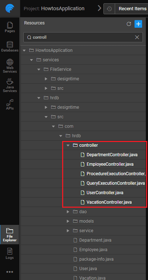Image resolution: width=148 pixels, height=280 pixels.
Task: Open the APIs sidebar panel
Action: click(x=10, y=105)
